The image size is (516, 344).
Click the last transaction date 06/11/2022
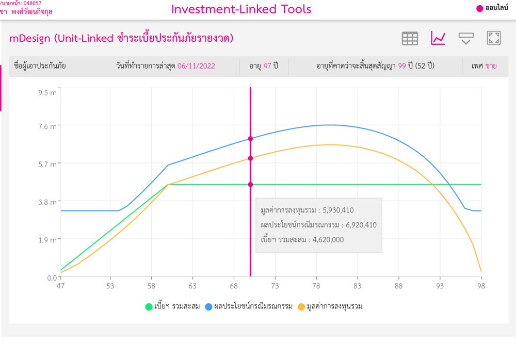(x=196, y=66)
